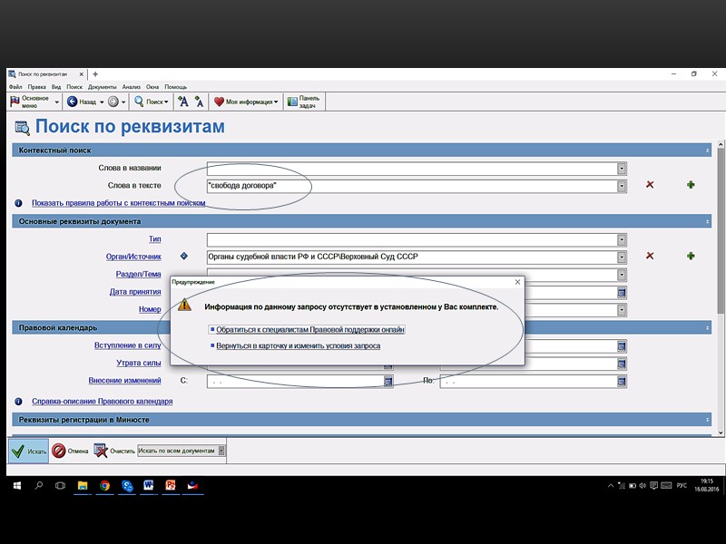Click the Очистить button
This screenshot has height=544, width=726.
tap(114, 451)
